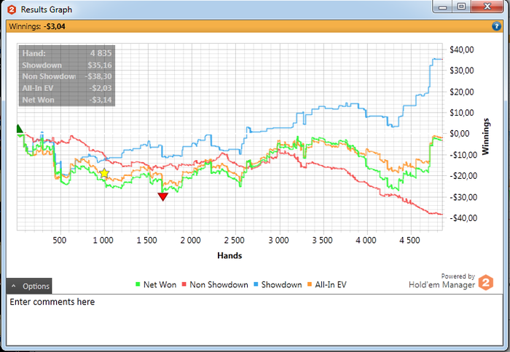The image size is (510, 352).
Task: Click the Hold'em Manager 2 window icon
Action: pyautogui.click(x=12, y=9)
